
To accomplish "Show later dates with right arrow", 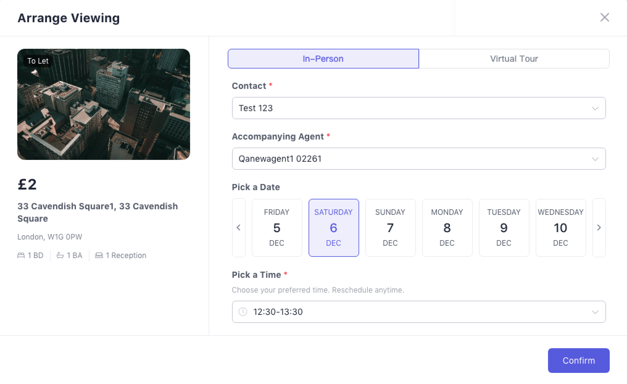I will 599,228.
